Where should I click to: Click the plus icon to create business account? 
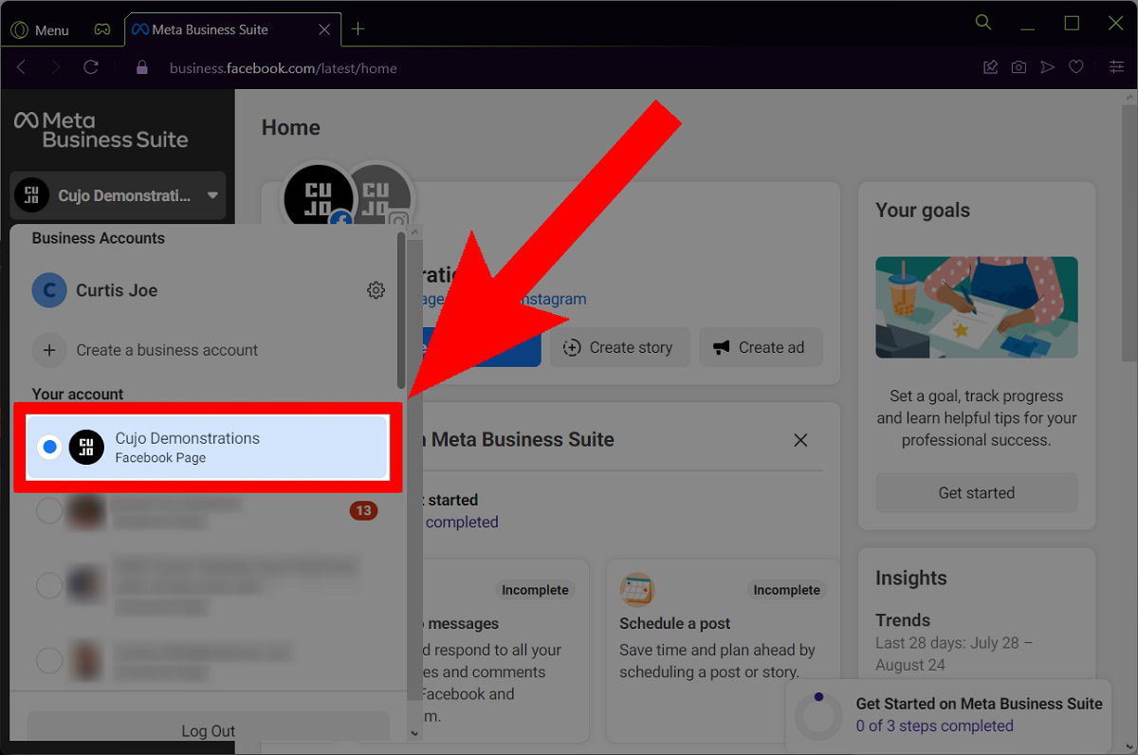click(49, 350)
